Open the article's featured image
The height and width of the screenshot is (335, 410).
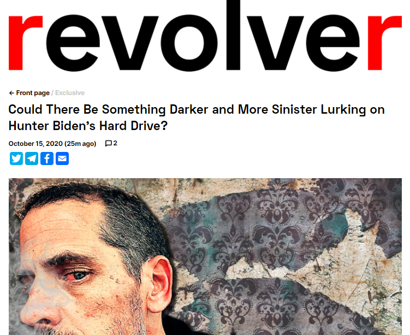[205, 256]
